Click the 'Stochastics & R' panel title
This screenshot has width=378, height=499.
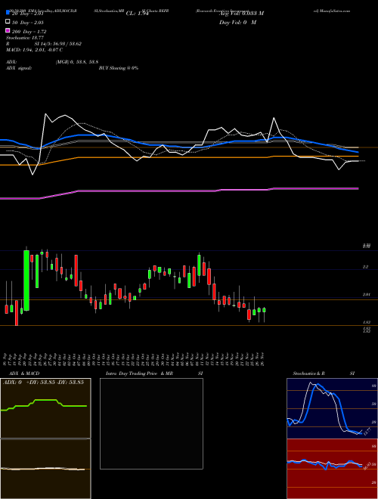click(309, 373)
